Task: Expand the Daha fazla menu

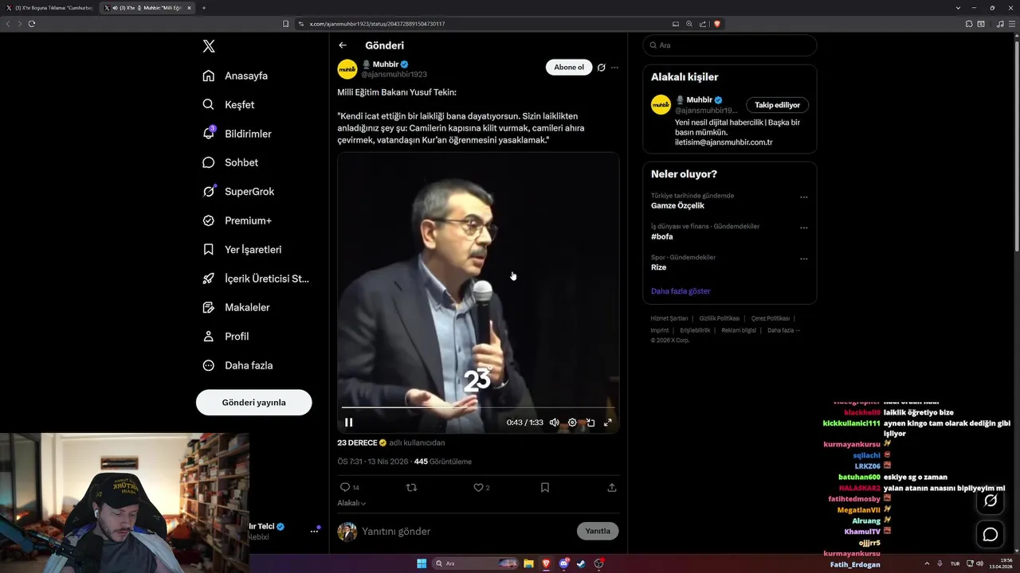Action: tap(238, 365)
